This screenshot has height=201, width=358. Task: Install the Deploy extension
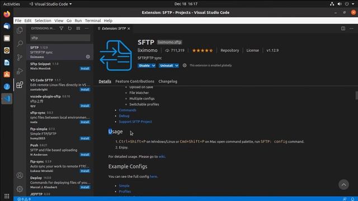tap(85, 188)
